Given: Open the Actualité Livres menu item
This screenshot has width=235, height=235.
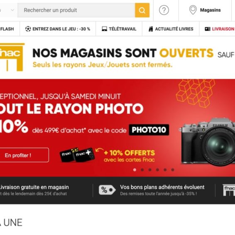Looking at the screenshot, I should click(x=171, y=29).
